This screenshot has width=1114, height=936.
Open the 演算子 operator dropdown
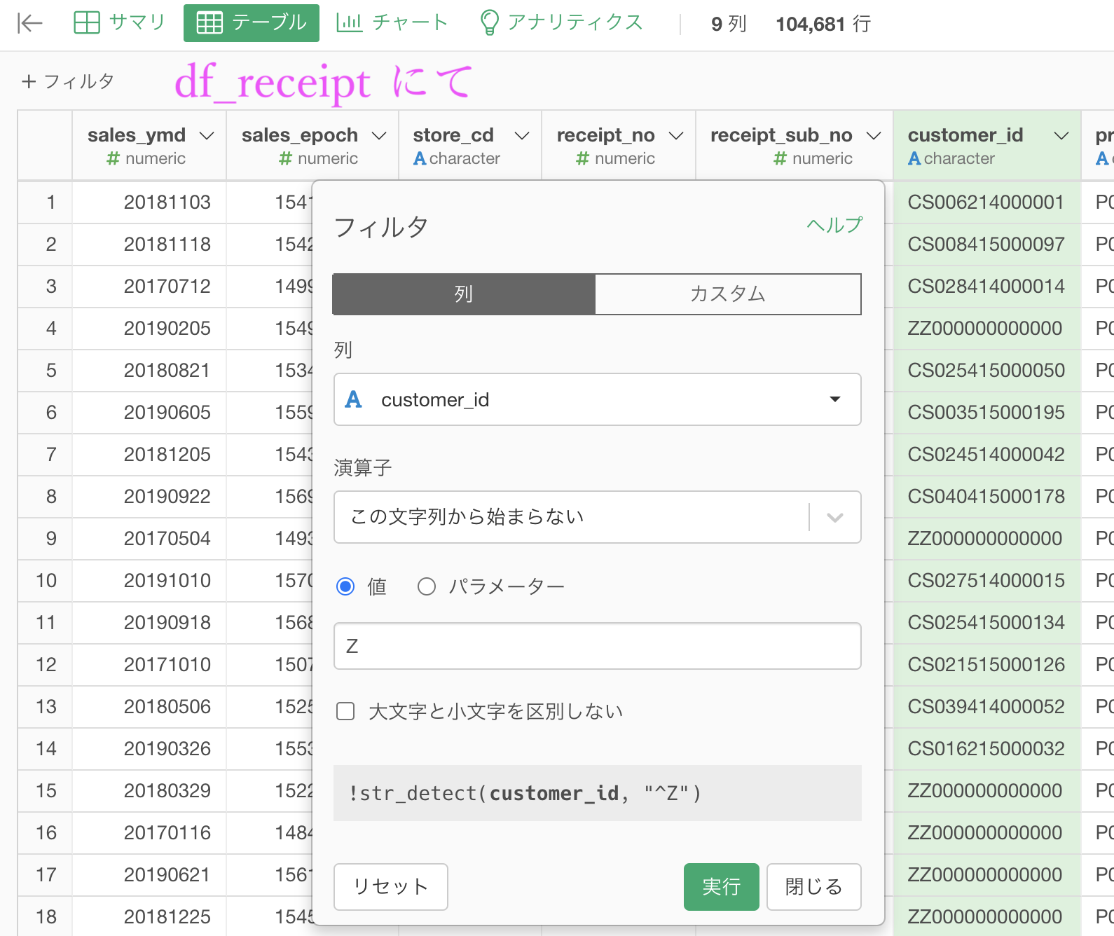click(x=598, y=517)
